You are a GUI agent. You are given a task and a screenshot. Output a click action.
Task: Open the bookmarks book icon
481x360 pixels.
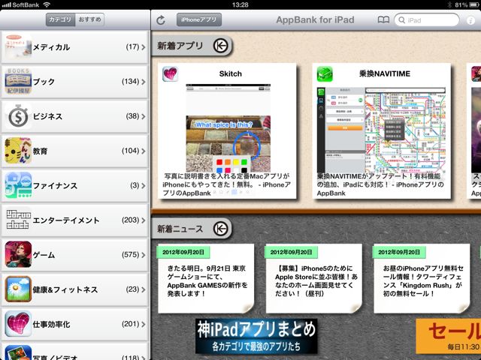pyautogui.click(x=383, y=20)
